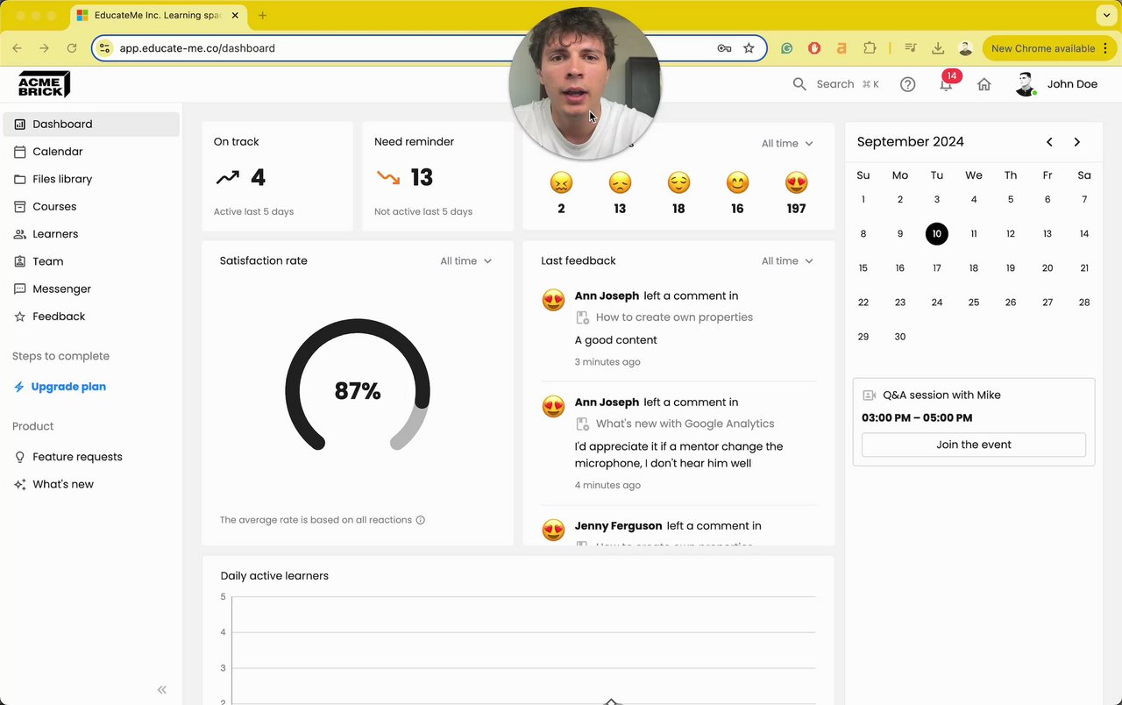This screenshot has width=1122, height=705.
Task: Select September 30 in calendar
Action: [900, 337]
